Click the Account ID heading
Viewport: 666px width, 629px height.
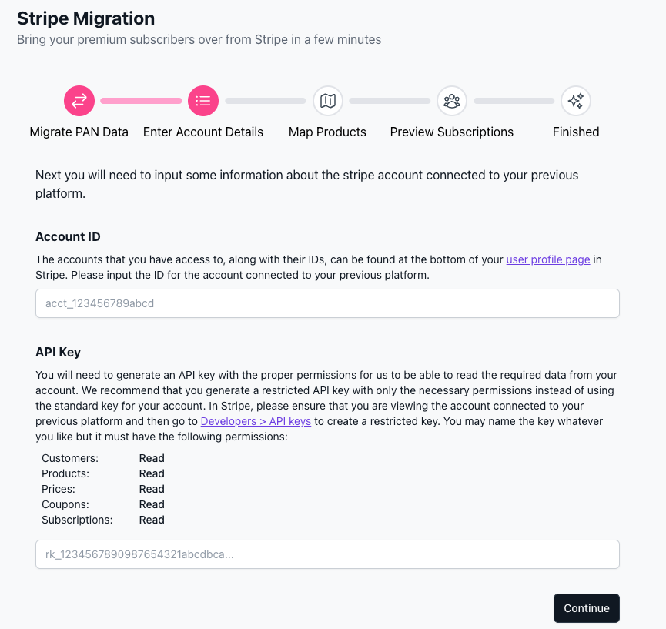coord(68,236)
